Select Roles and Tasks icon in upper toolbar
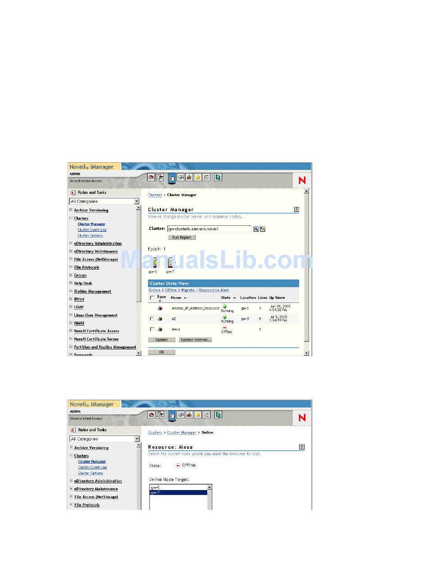 click(x=171, y=179)
